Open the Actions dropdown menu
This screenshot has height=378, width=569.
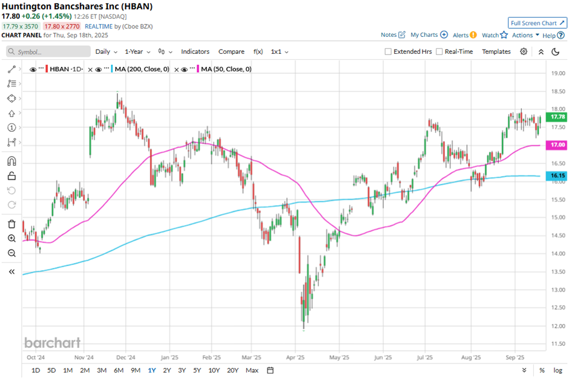click(x=525, y=35)
